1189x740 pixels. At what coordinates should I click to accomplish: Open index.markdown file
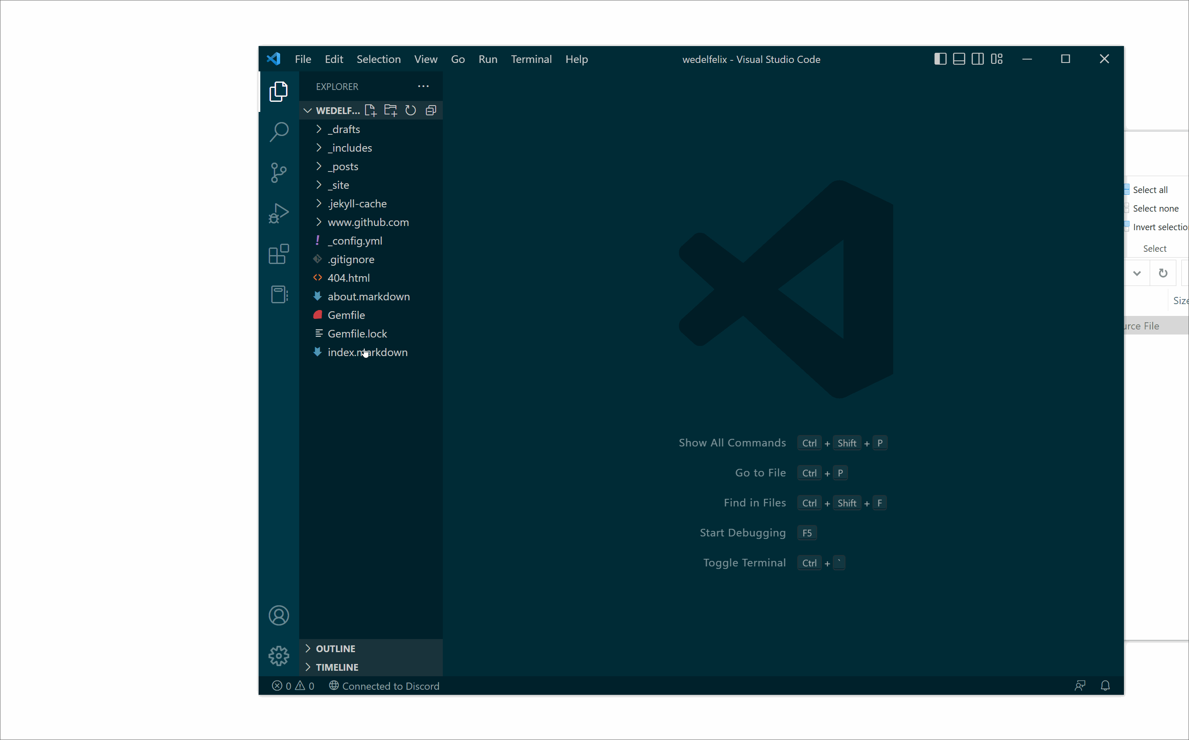367,352
